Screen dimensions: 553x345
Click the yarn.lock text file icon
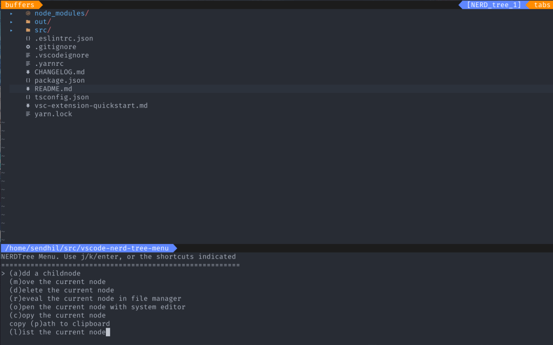[28, 114]
